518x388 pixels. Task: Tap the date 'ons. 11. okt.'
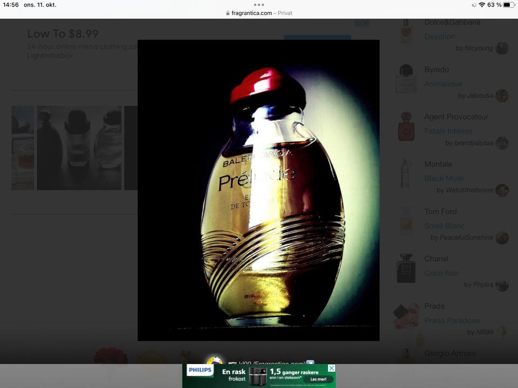point(40,5)
